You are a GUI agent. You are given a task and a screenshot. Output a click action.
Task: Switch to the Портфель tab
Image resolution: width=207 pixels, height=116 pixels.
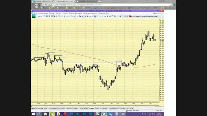tap(76, 109)
